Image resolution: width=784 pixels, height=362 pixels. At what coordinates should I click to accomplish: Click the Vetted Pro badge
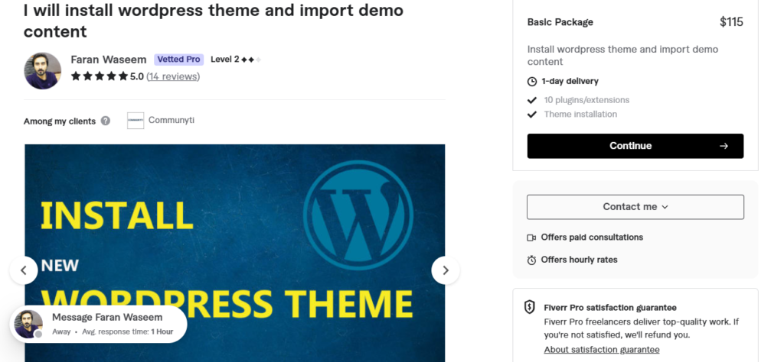point(178,60)
